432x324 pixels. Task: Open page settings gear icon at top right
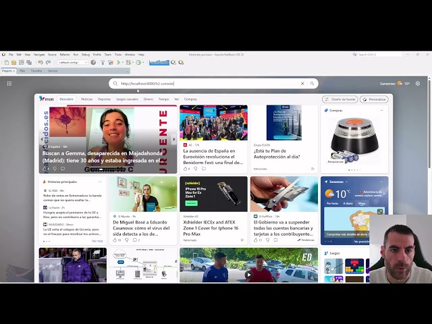418,84
